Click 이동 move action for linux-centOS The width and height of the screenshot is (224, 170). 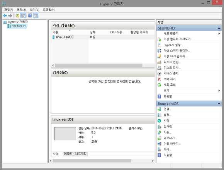(167, 132)
